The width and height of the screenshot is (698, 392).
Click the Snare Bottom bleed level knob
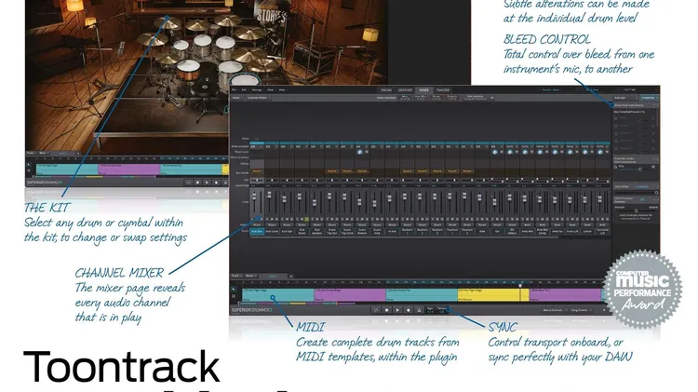coord(359,152)
